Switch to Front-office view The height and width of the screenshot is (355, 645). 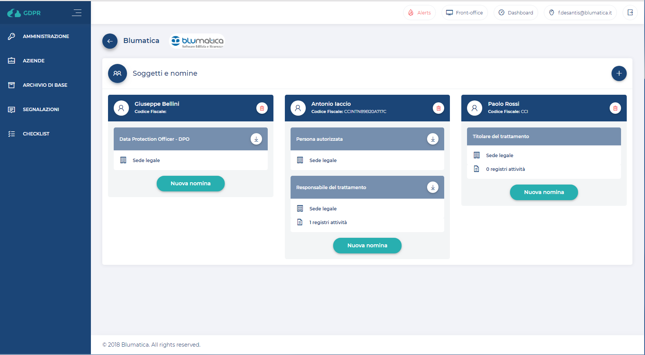pyautogui.click(x=464, y=13)
